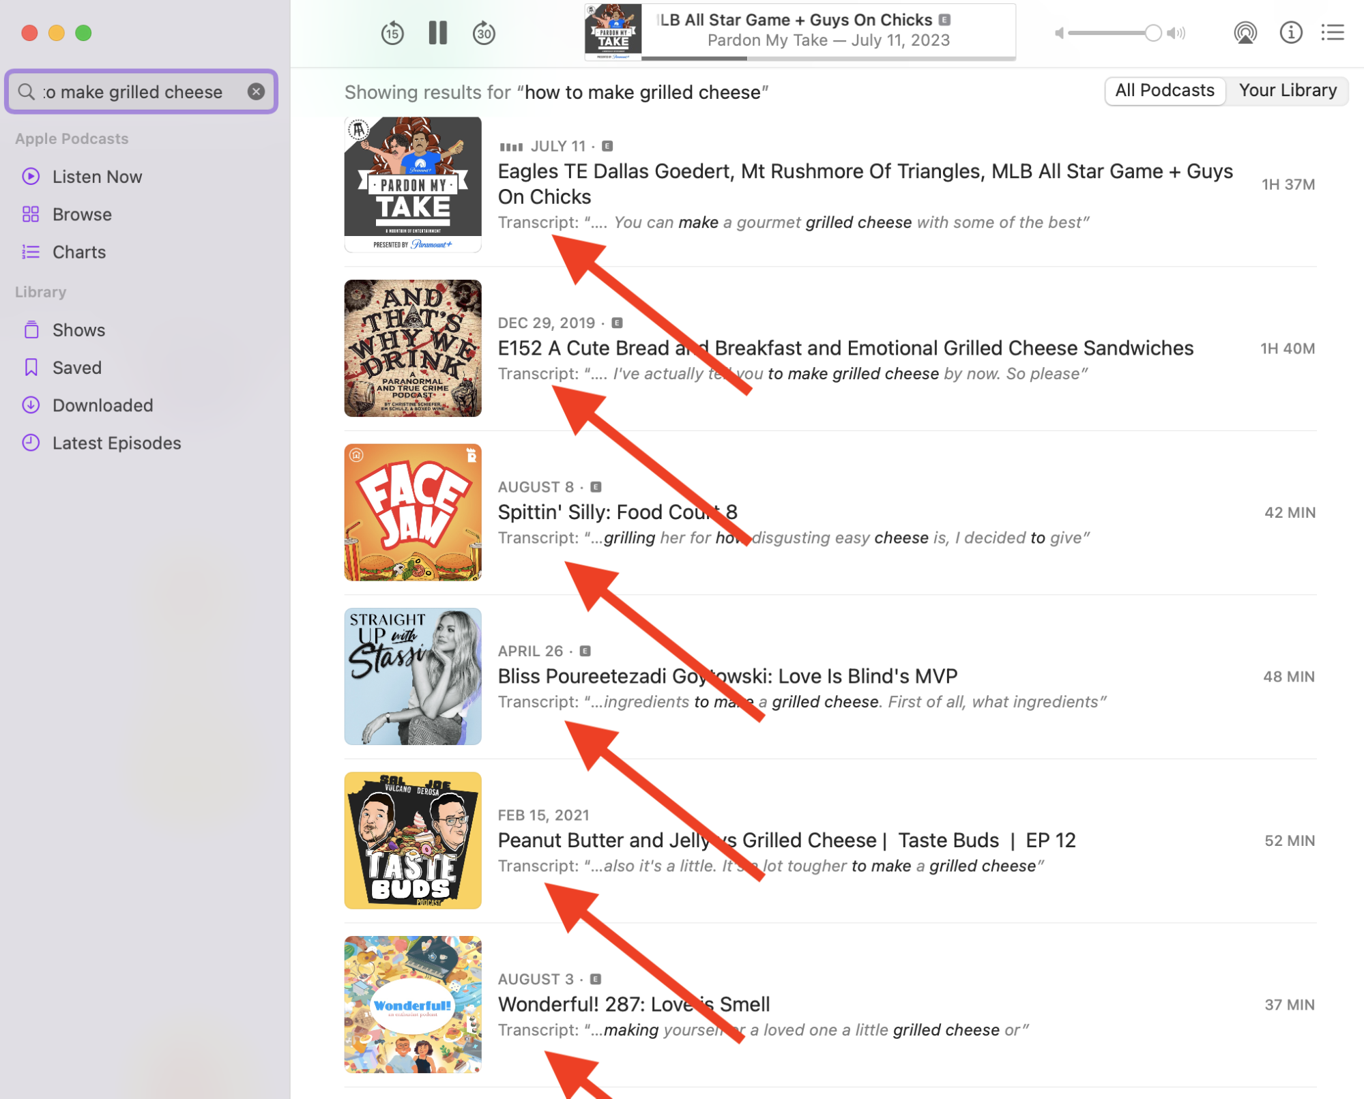This screenshot has height=1099, width=1364.
Task: Skip forward 30 seconds
Action: pos(484,33)
